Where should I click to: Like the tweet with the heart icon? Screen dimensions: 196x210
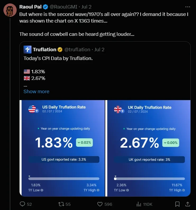100,204
